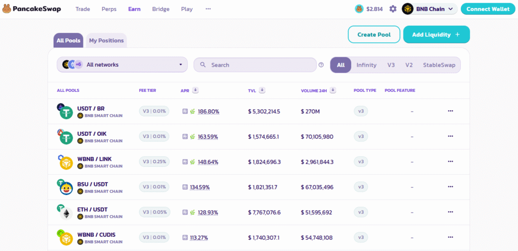Open the calculator icon for USDT / BR
The height and width of the screenshot is (251, 518).
(x=185, y=111)
